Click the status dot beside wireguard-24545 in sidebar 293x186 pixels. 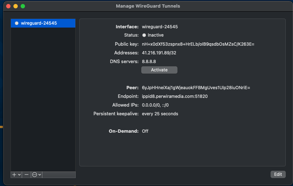(17, 23)
